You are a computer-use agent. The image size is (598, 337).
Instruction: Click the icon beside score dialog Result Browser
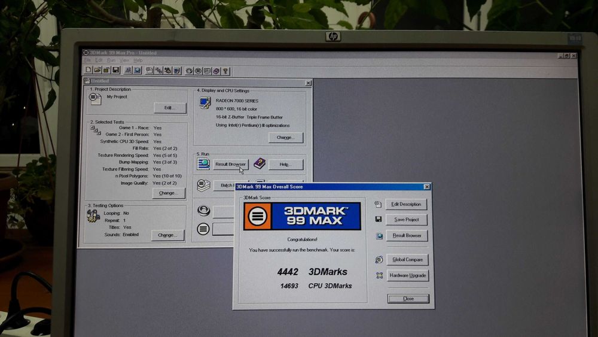379,236
